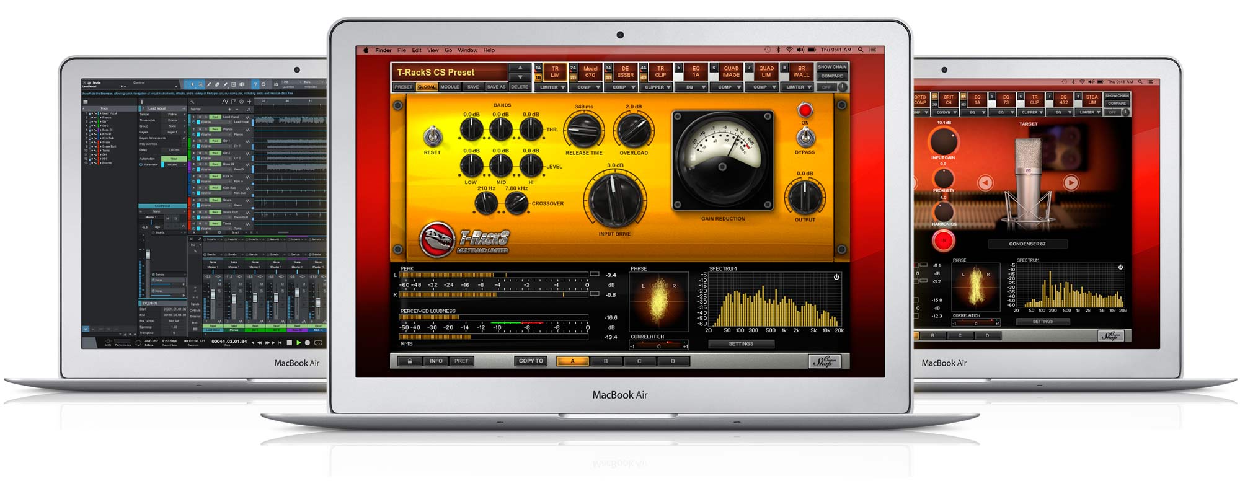Image resolution: width=1240 pixels, height=494 pixels.
Task: Flip the BYPASS toggle switch
Action: pyautogui.click(x=805, y=137)
